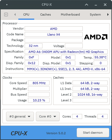Click the right tab scroll arrow
The height and width of the screenshot is (140, 112).
(x=108, y=15)
